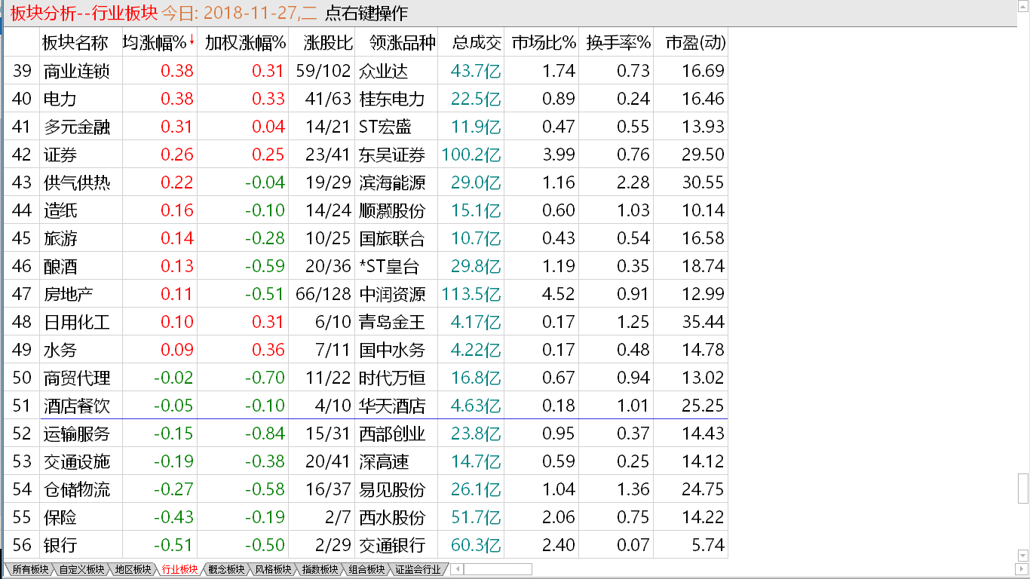Select the 日用化工 sector row
Screen dimensions: 1030x579
[x=365, y=322]
